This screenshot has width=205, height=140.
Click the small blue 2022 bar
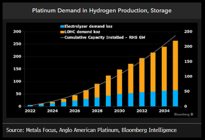click(x=30, y=106)
